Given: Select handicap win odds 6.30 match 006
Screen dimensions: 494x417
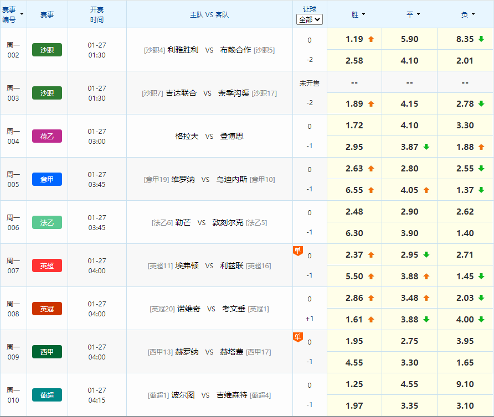Looking at the screenshot, I should click(x=354, y=233).
